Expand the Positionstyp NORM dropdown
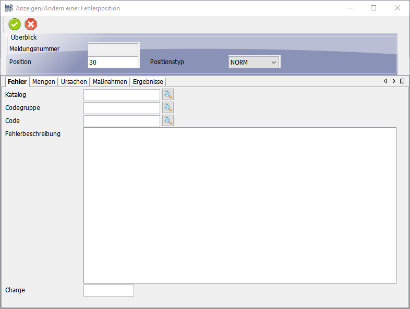Image resolution: width=410 pixels, height=309 pixels. pyautogui.click(x=254, y=62)
